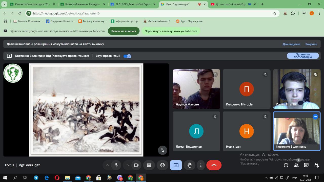
Task: Open Chrome profile avatar K
Action: click(312, 13)
